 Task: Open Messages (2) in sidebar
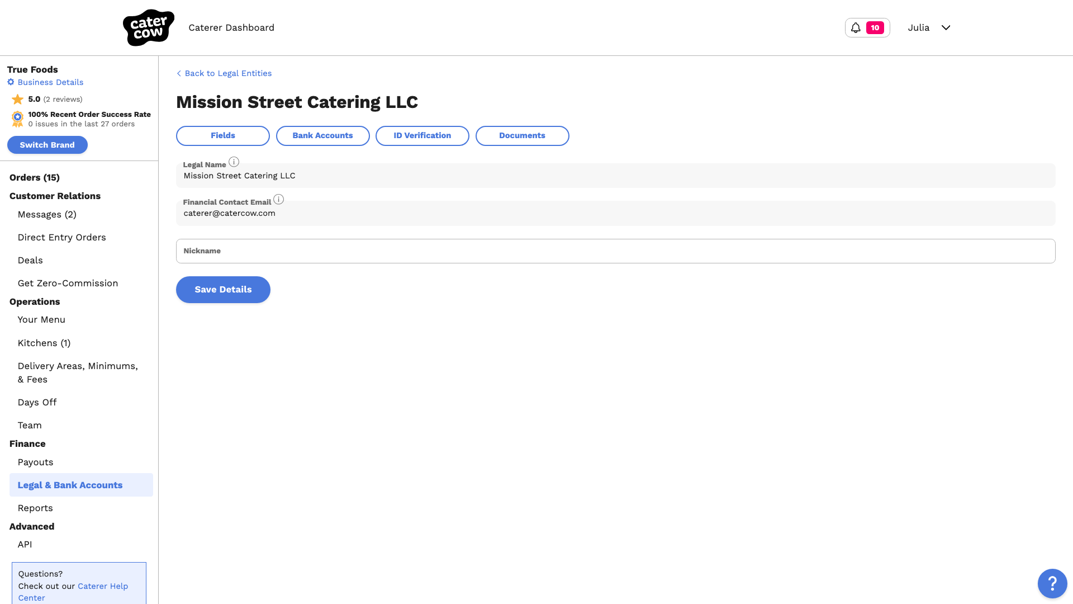47,215
